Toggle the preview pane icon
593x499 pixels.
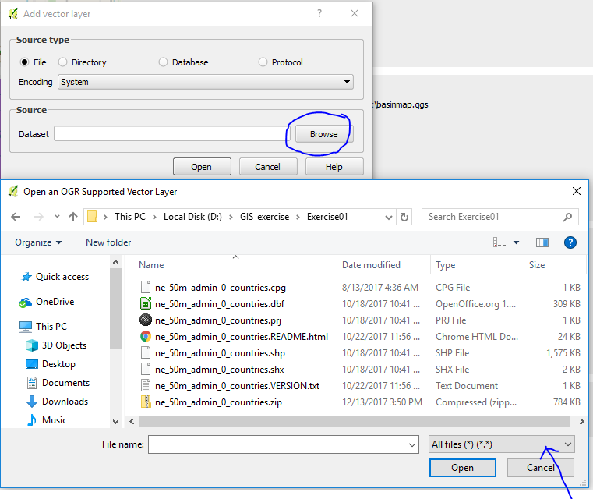pyautogui.click(x=542, y=242)
